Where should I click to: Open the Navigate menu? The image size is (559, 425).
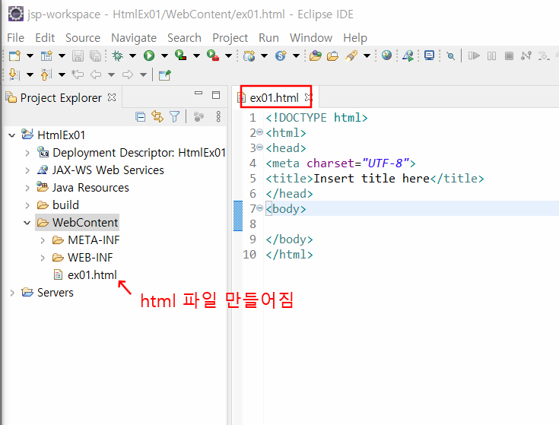coord(134,38)
